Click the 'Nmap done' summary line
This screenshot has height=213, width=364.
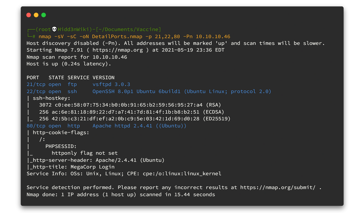[120, 194]
